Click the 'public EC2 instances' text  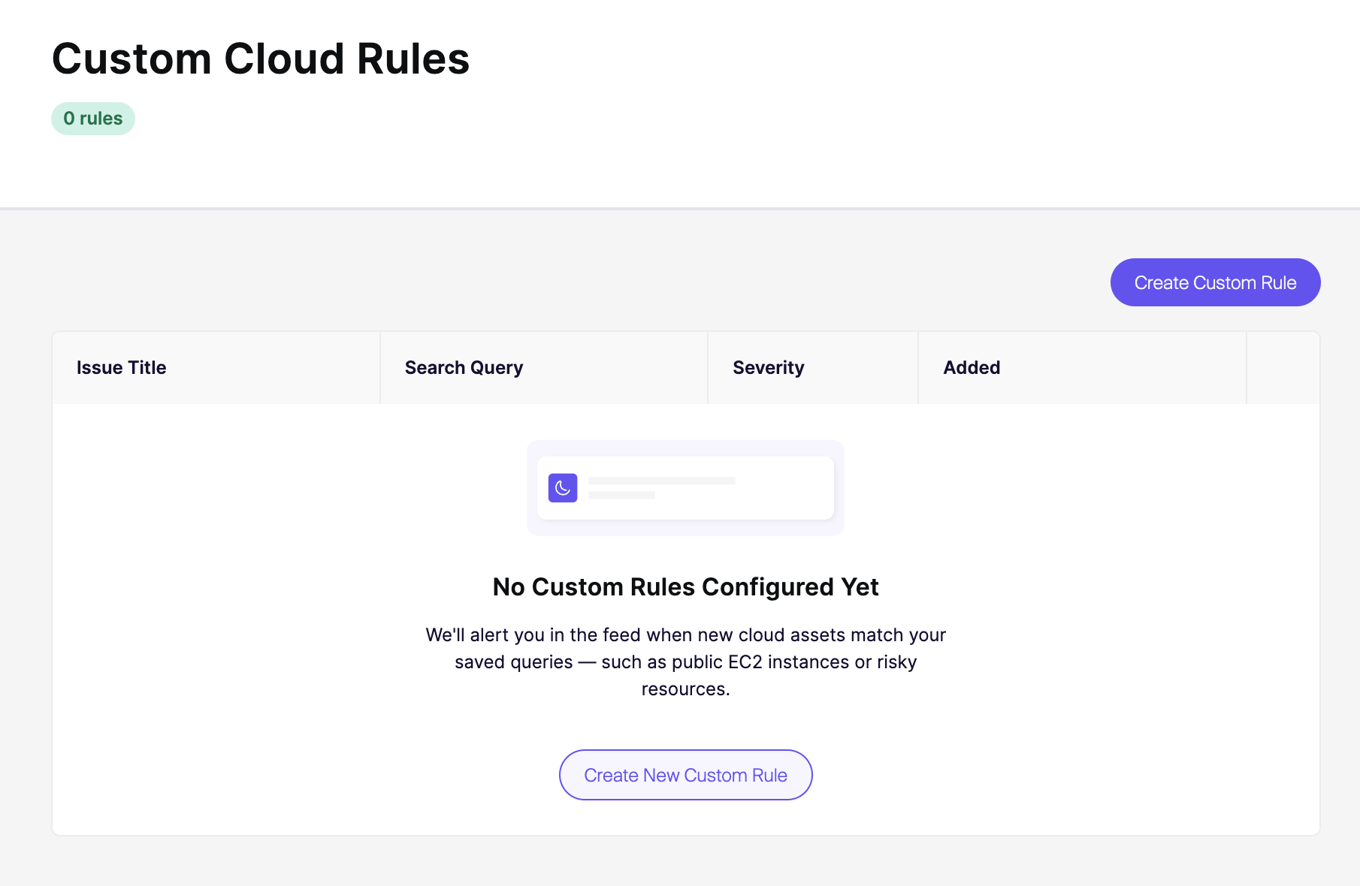point(760,662)
